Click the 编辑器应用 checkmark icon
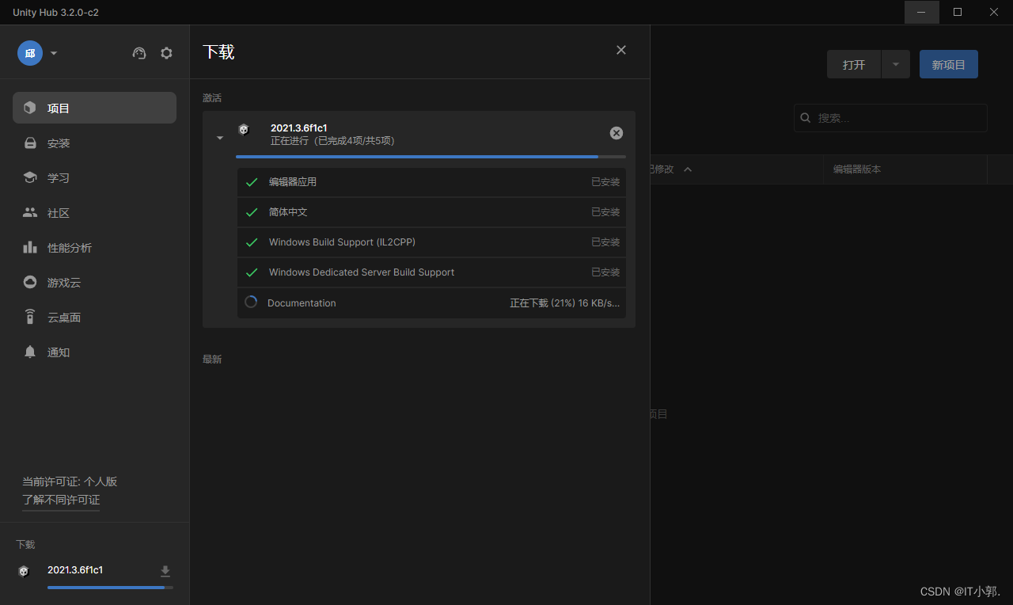 [252, 182]
